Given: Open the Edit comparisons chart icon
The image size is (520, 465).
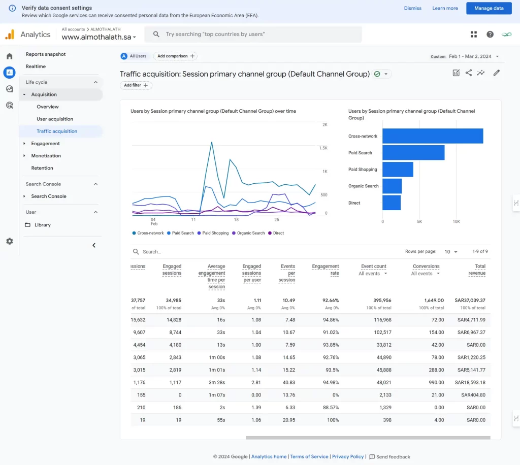Looking at the screenshot, I should (456, 73).
